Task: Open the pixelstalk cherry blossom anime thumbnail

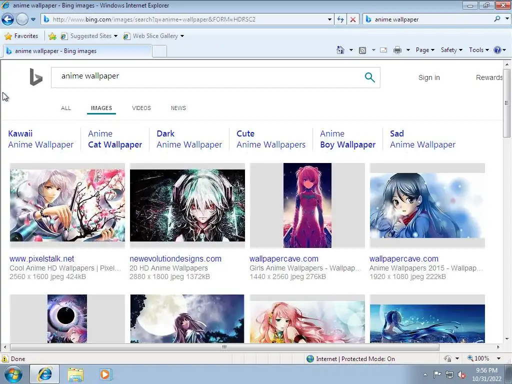Action: click(x=67, y=205)
